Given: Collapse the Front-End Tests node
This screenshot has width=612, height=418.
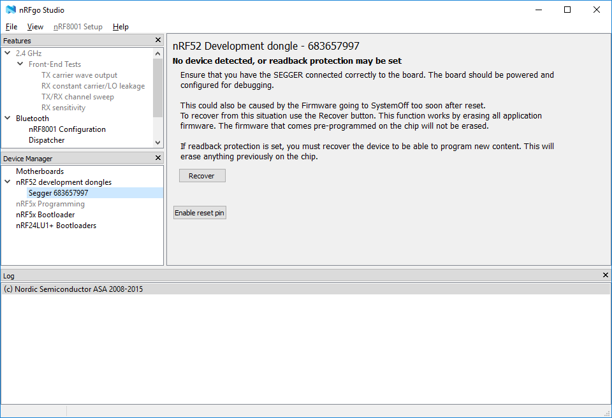Looking at the screenshot, I should [20, 64].
